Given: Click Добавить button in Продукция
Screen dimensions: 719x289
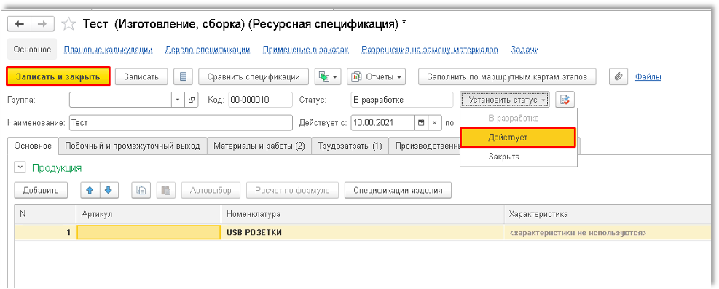Looking at the screenshot, I should pyautogui.click(x=41, y=190).
